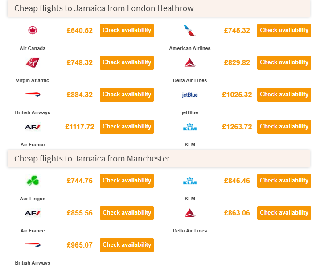Click the KLM logo from Heathrow
The image size is (316, 265).
point(190,127)
